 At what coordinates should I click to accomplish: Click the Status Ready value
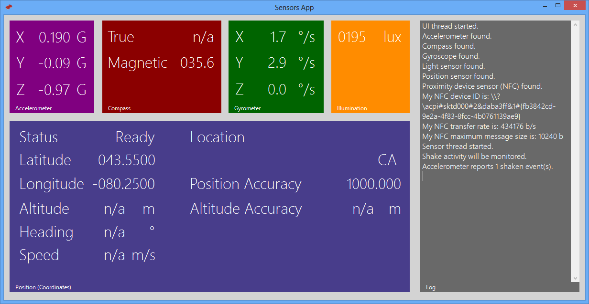(135, 138)
